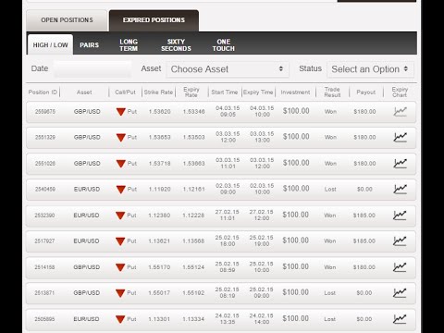This screenshot has width=444, height=333.
Task: Click the Expiry Chart column header
Action: coord(400,92)
